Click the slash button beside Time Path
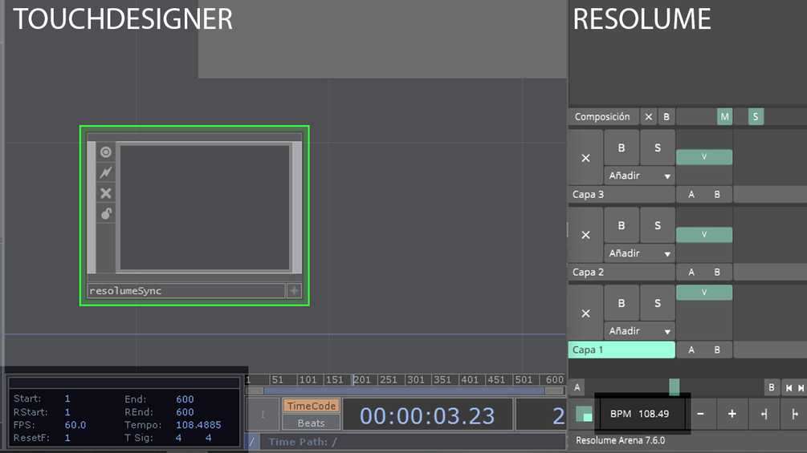 point(251,442)
